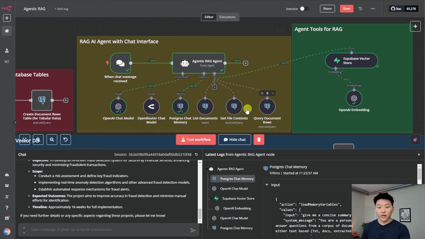Open Query Document Rows node toolbar ellipsis
The width and height of the screenshot is (425, 239).
[273, 93]
